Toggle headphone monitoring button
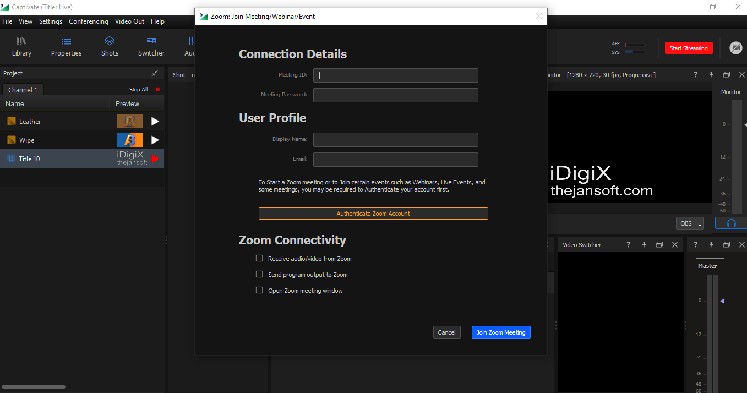 click(731, 223)
